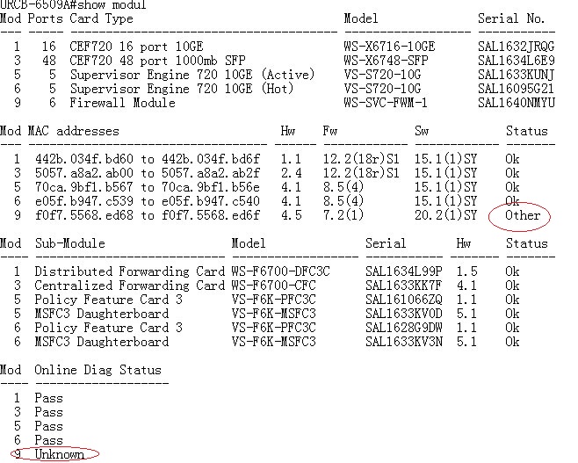Click the 'Unknown' diag status for module 9
Image resolution: width=578 pixels, height=463 pixels.
(60, 454)
